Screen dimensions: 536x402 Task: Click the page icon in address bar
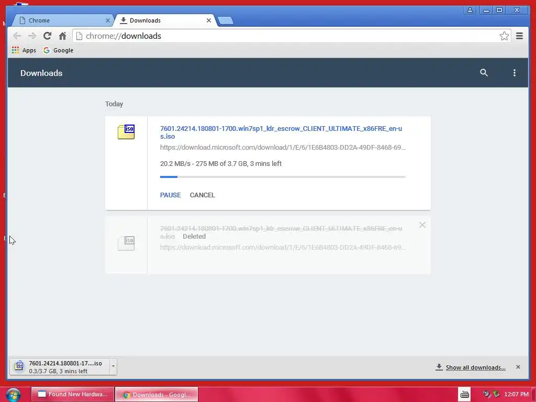pyautogui.click(x=79, y=36)
